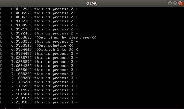Screen dimensions: 184x109
Task: Click the line with timestamp 7.143599
Action: pyautogui.click(x=39, y=86)
